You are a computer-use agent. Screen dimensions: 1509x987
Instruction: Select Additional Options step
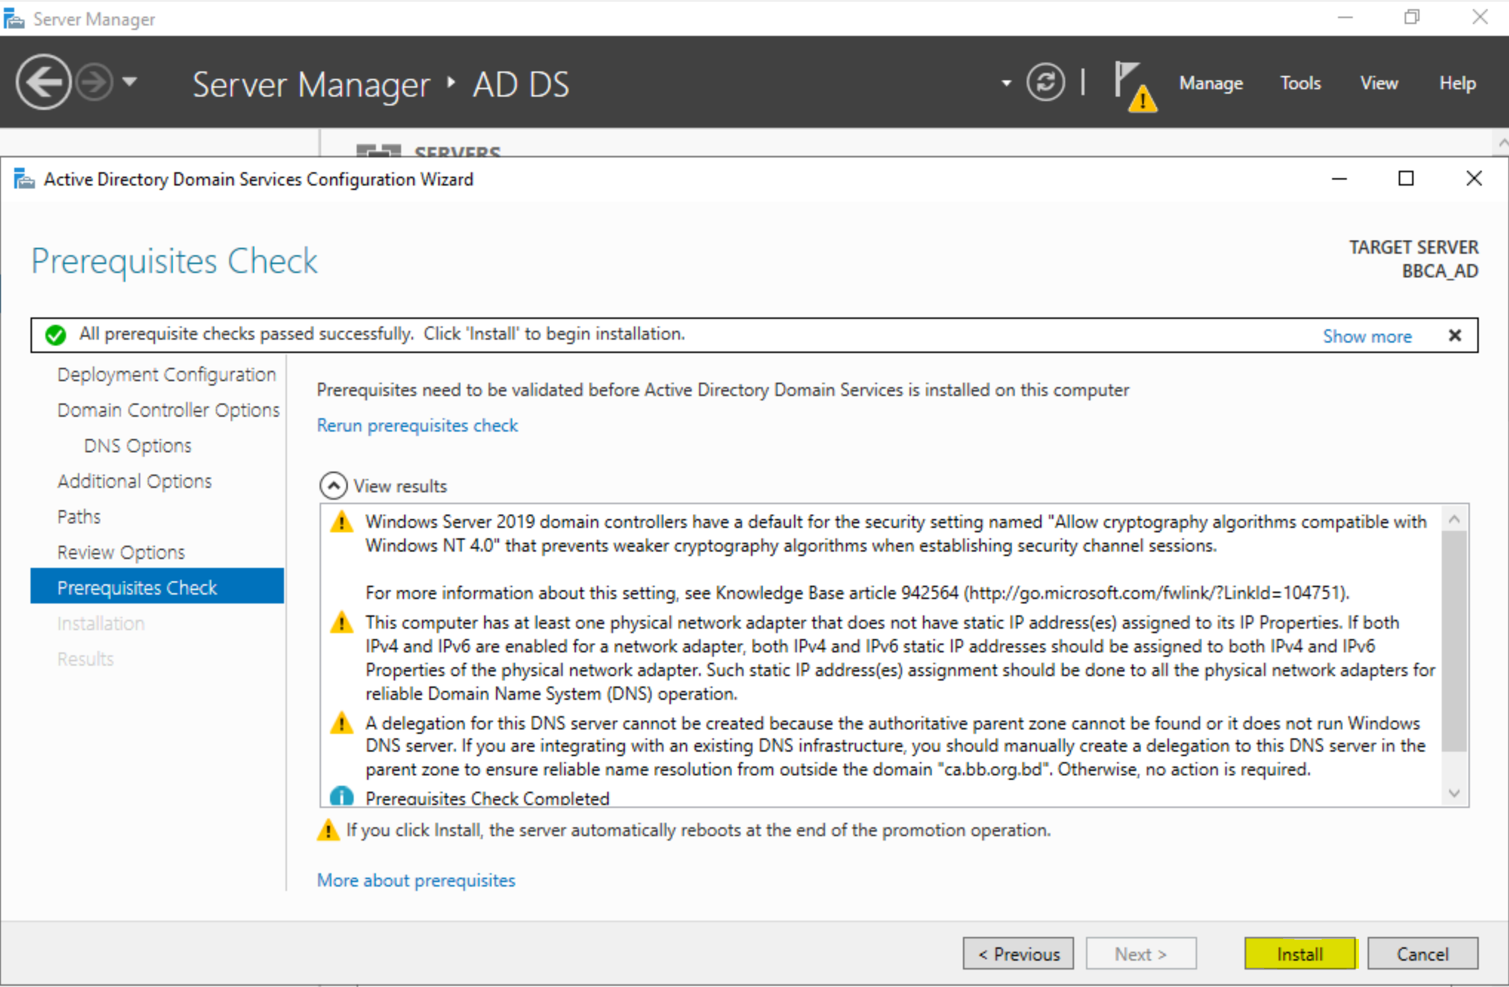tap(135, 481)
